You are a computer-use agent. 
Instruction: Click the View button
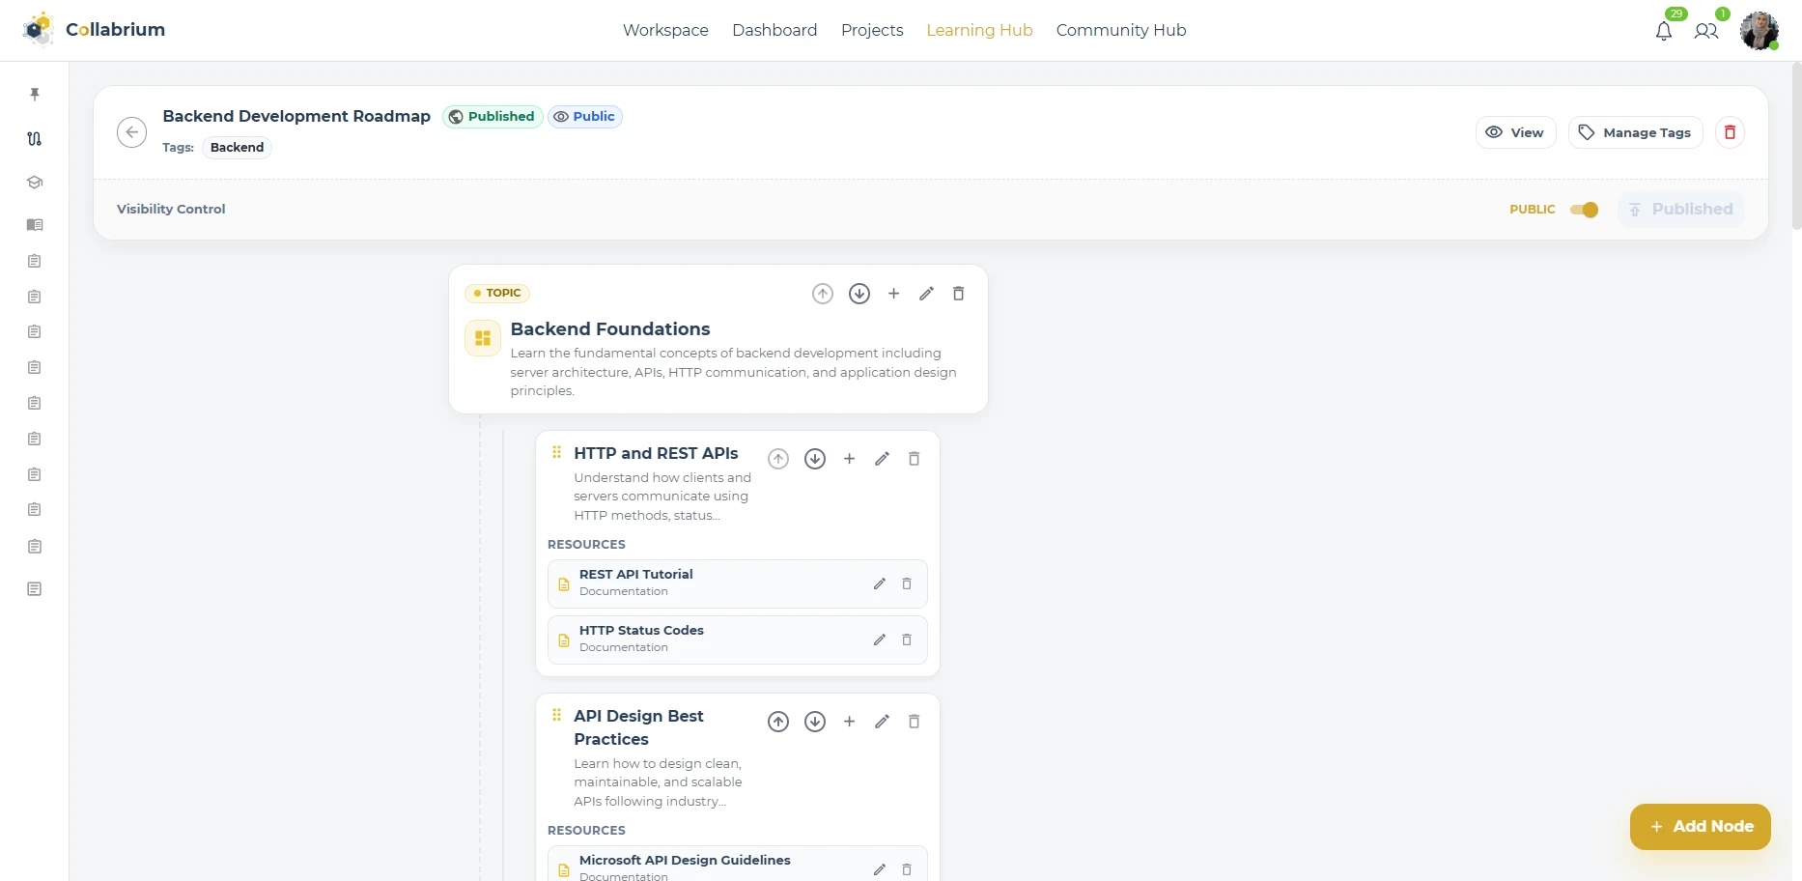coord(1515,132)
